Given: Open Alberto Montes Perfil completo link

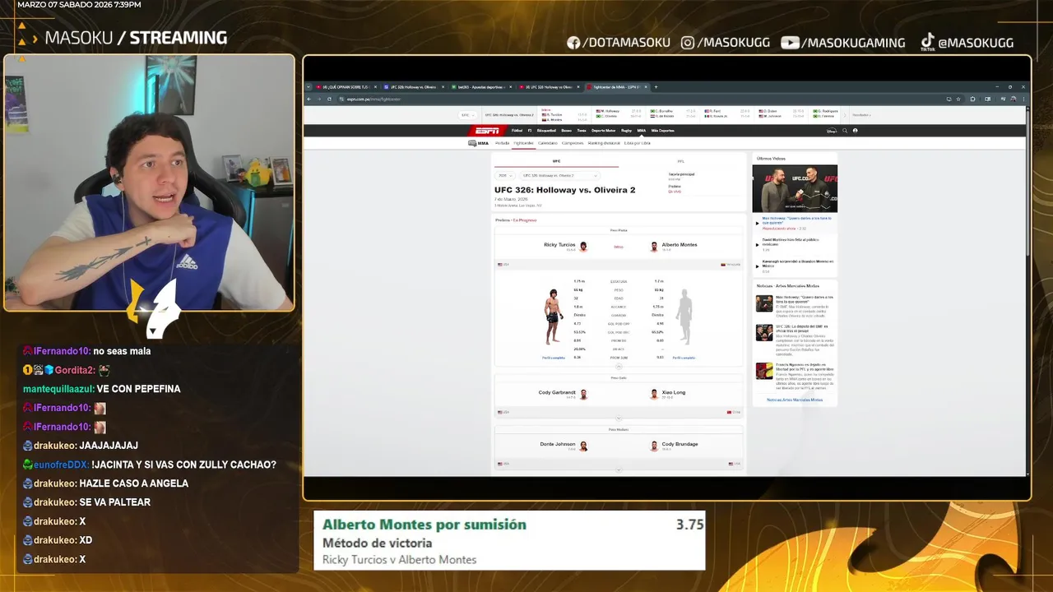Looking at the screenshot, I should (684, 358).
